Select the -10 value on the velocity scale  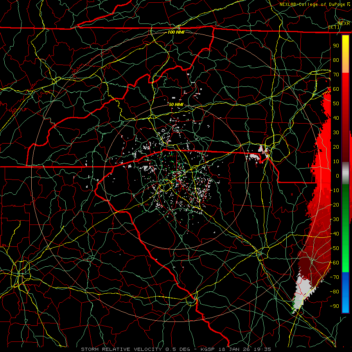(x=334, y=190)
